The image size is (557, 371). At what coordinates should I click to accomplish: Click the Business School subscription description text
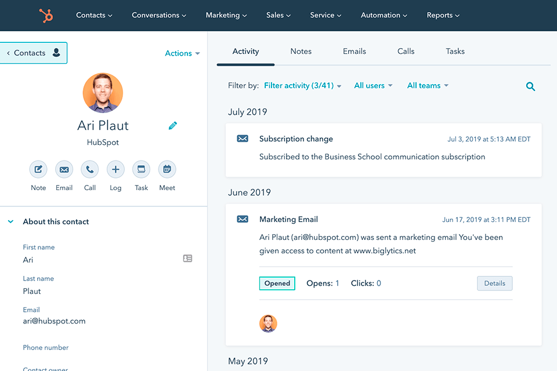pyautogui.click(x=372, y=157)
